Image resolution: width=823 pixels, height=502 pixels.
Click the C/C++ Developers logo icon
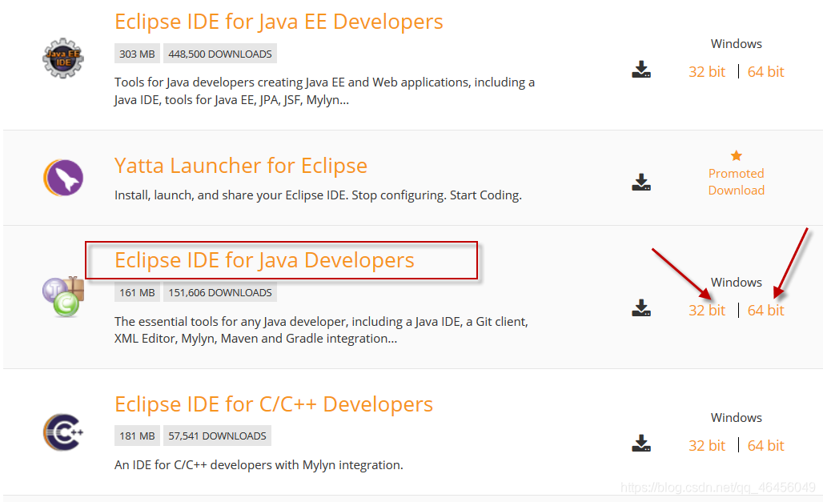pos(63,432)
